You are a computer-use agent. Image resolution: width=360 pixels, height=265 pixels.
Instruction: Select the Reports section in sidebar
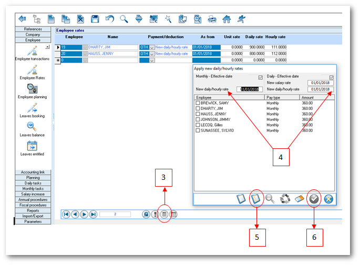point(33,210)
